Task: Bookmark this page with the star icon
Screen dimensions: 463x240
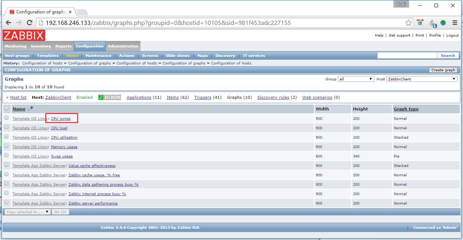Action: tap(408, 23)
